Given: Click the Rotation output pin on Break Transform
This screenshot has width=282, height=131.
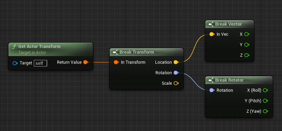Looking at the screenshot, I should [x=176, y=73].
